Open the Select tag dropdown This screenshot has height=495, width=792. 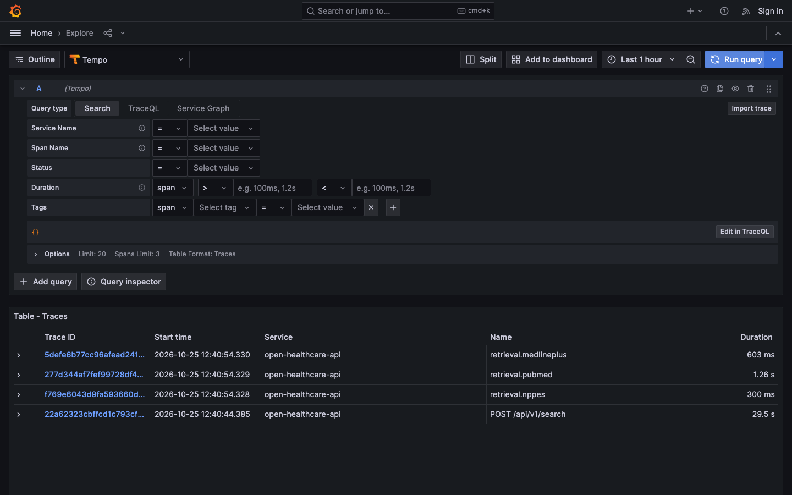pos(224,207)
